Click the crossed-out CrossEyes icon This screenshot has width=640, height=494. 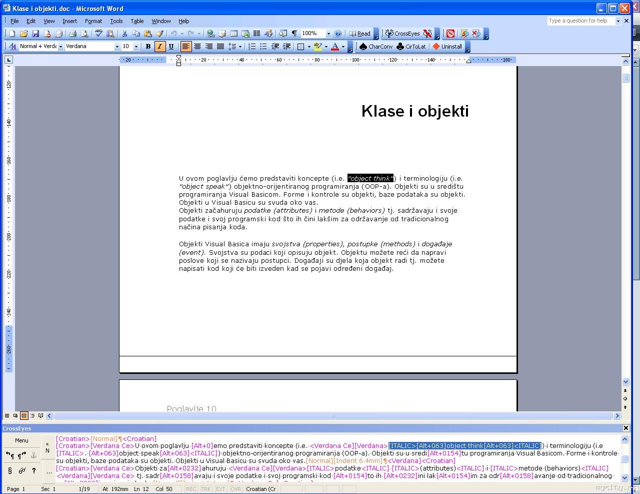(427, 34)
